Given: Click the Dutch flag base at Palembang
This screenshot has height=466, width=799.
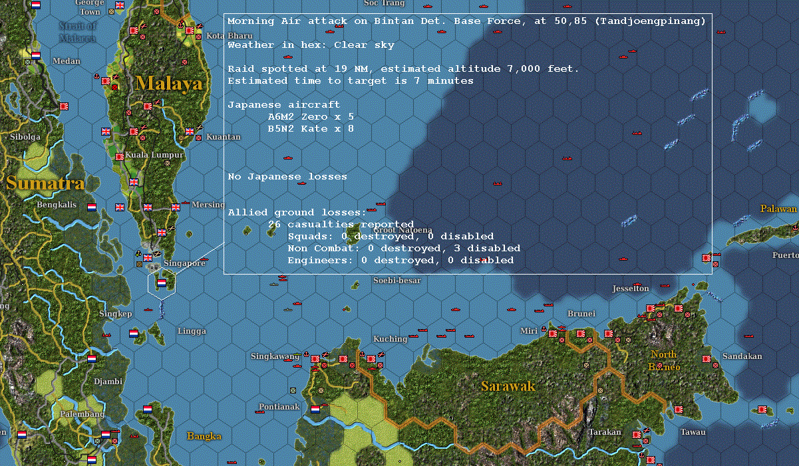Looking at the screenshot, I should tap(106, 435).
